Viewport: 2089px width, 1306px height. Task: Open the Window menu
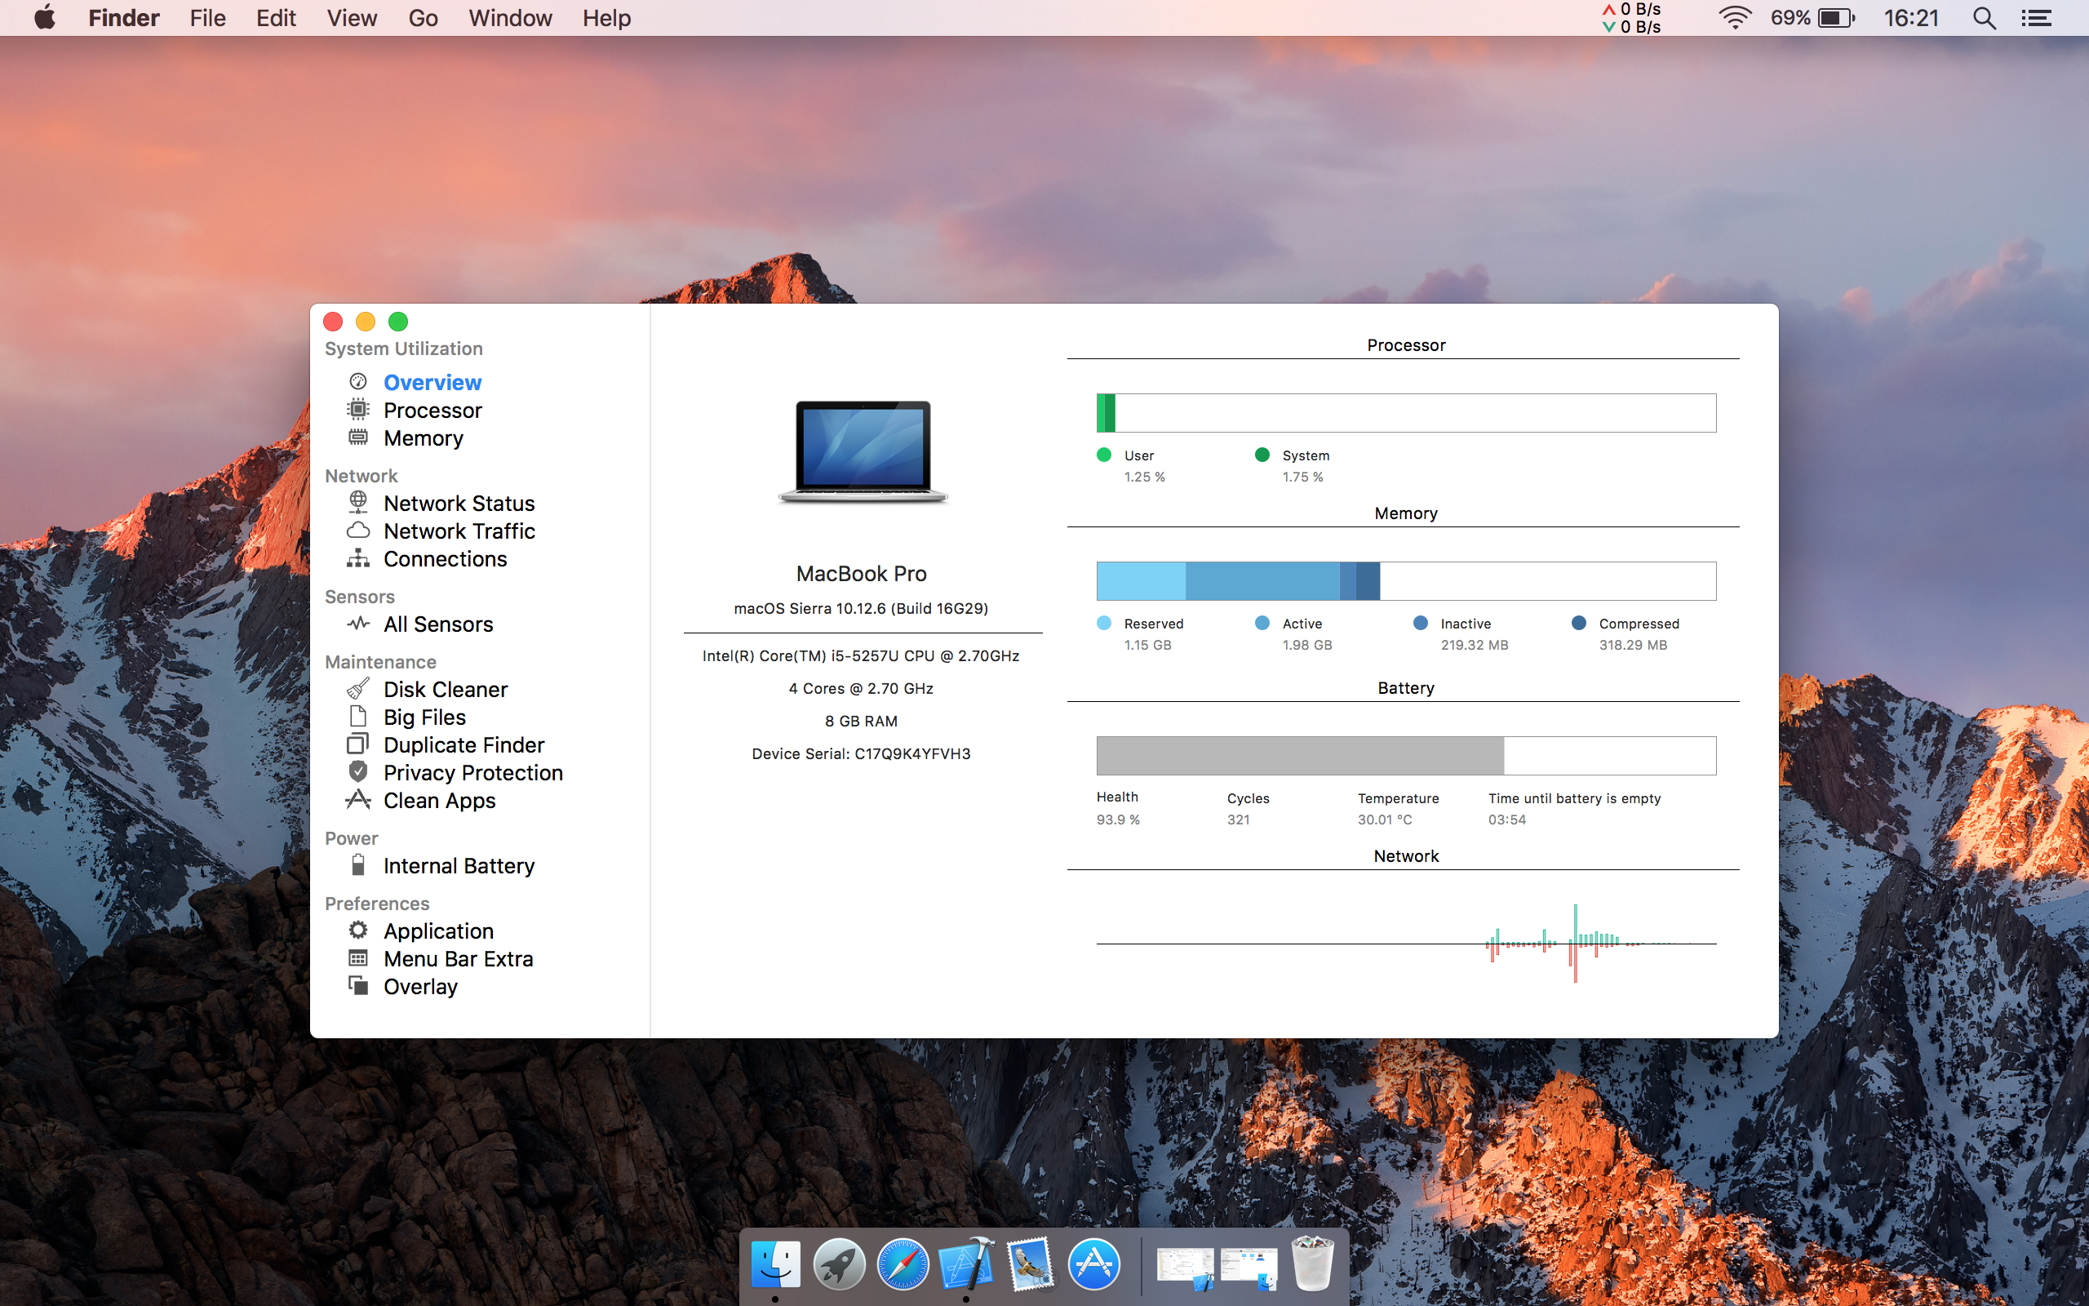click(x=510, y=18)
